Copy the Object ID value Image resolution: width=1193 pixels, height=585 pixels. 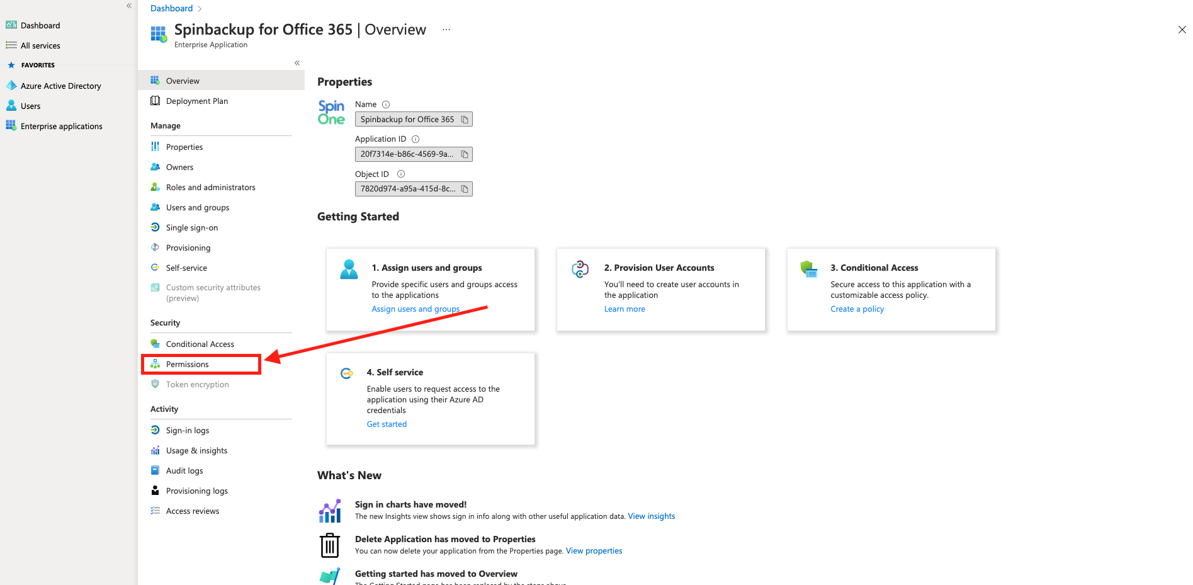tap(465, 189)
